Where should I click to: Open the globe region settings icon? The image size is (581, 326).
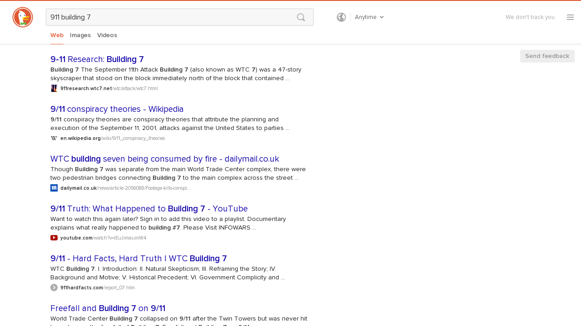tap(341, 17)
